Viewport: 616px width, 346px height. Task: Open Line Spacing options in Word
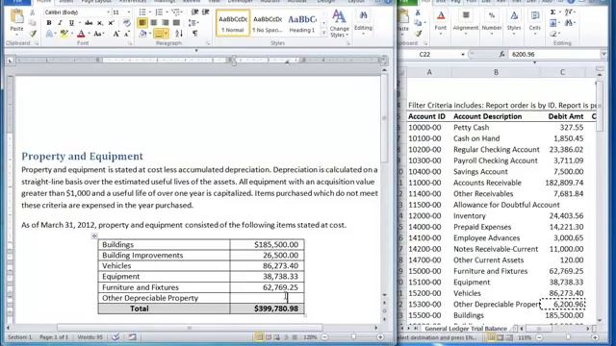tap(192, 23)
